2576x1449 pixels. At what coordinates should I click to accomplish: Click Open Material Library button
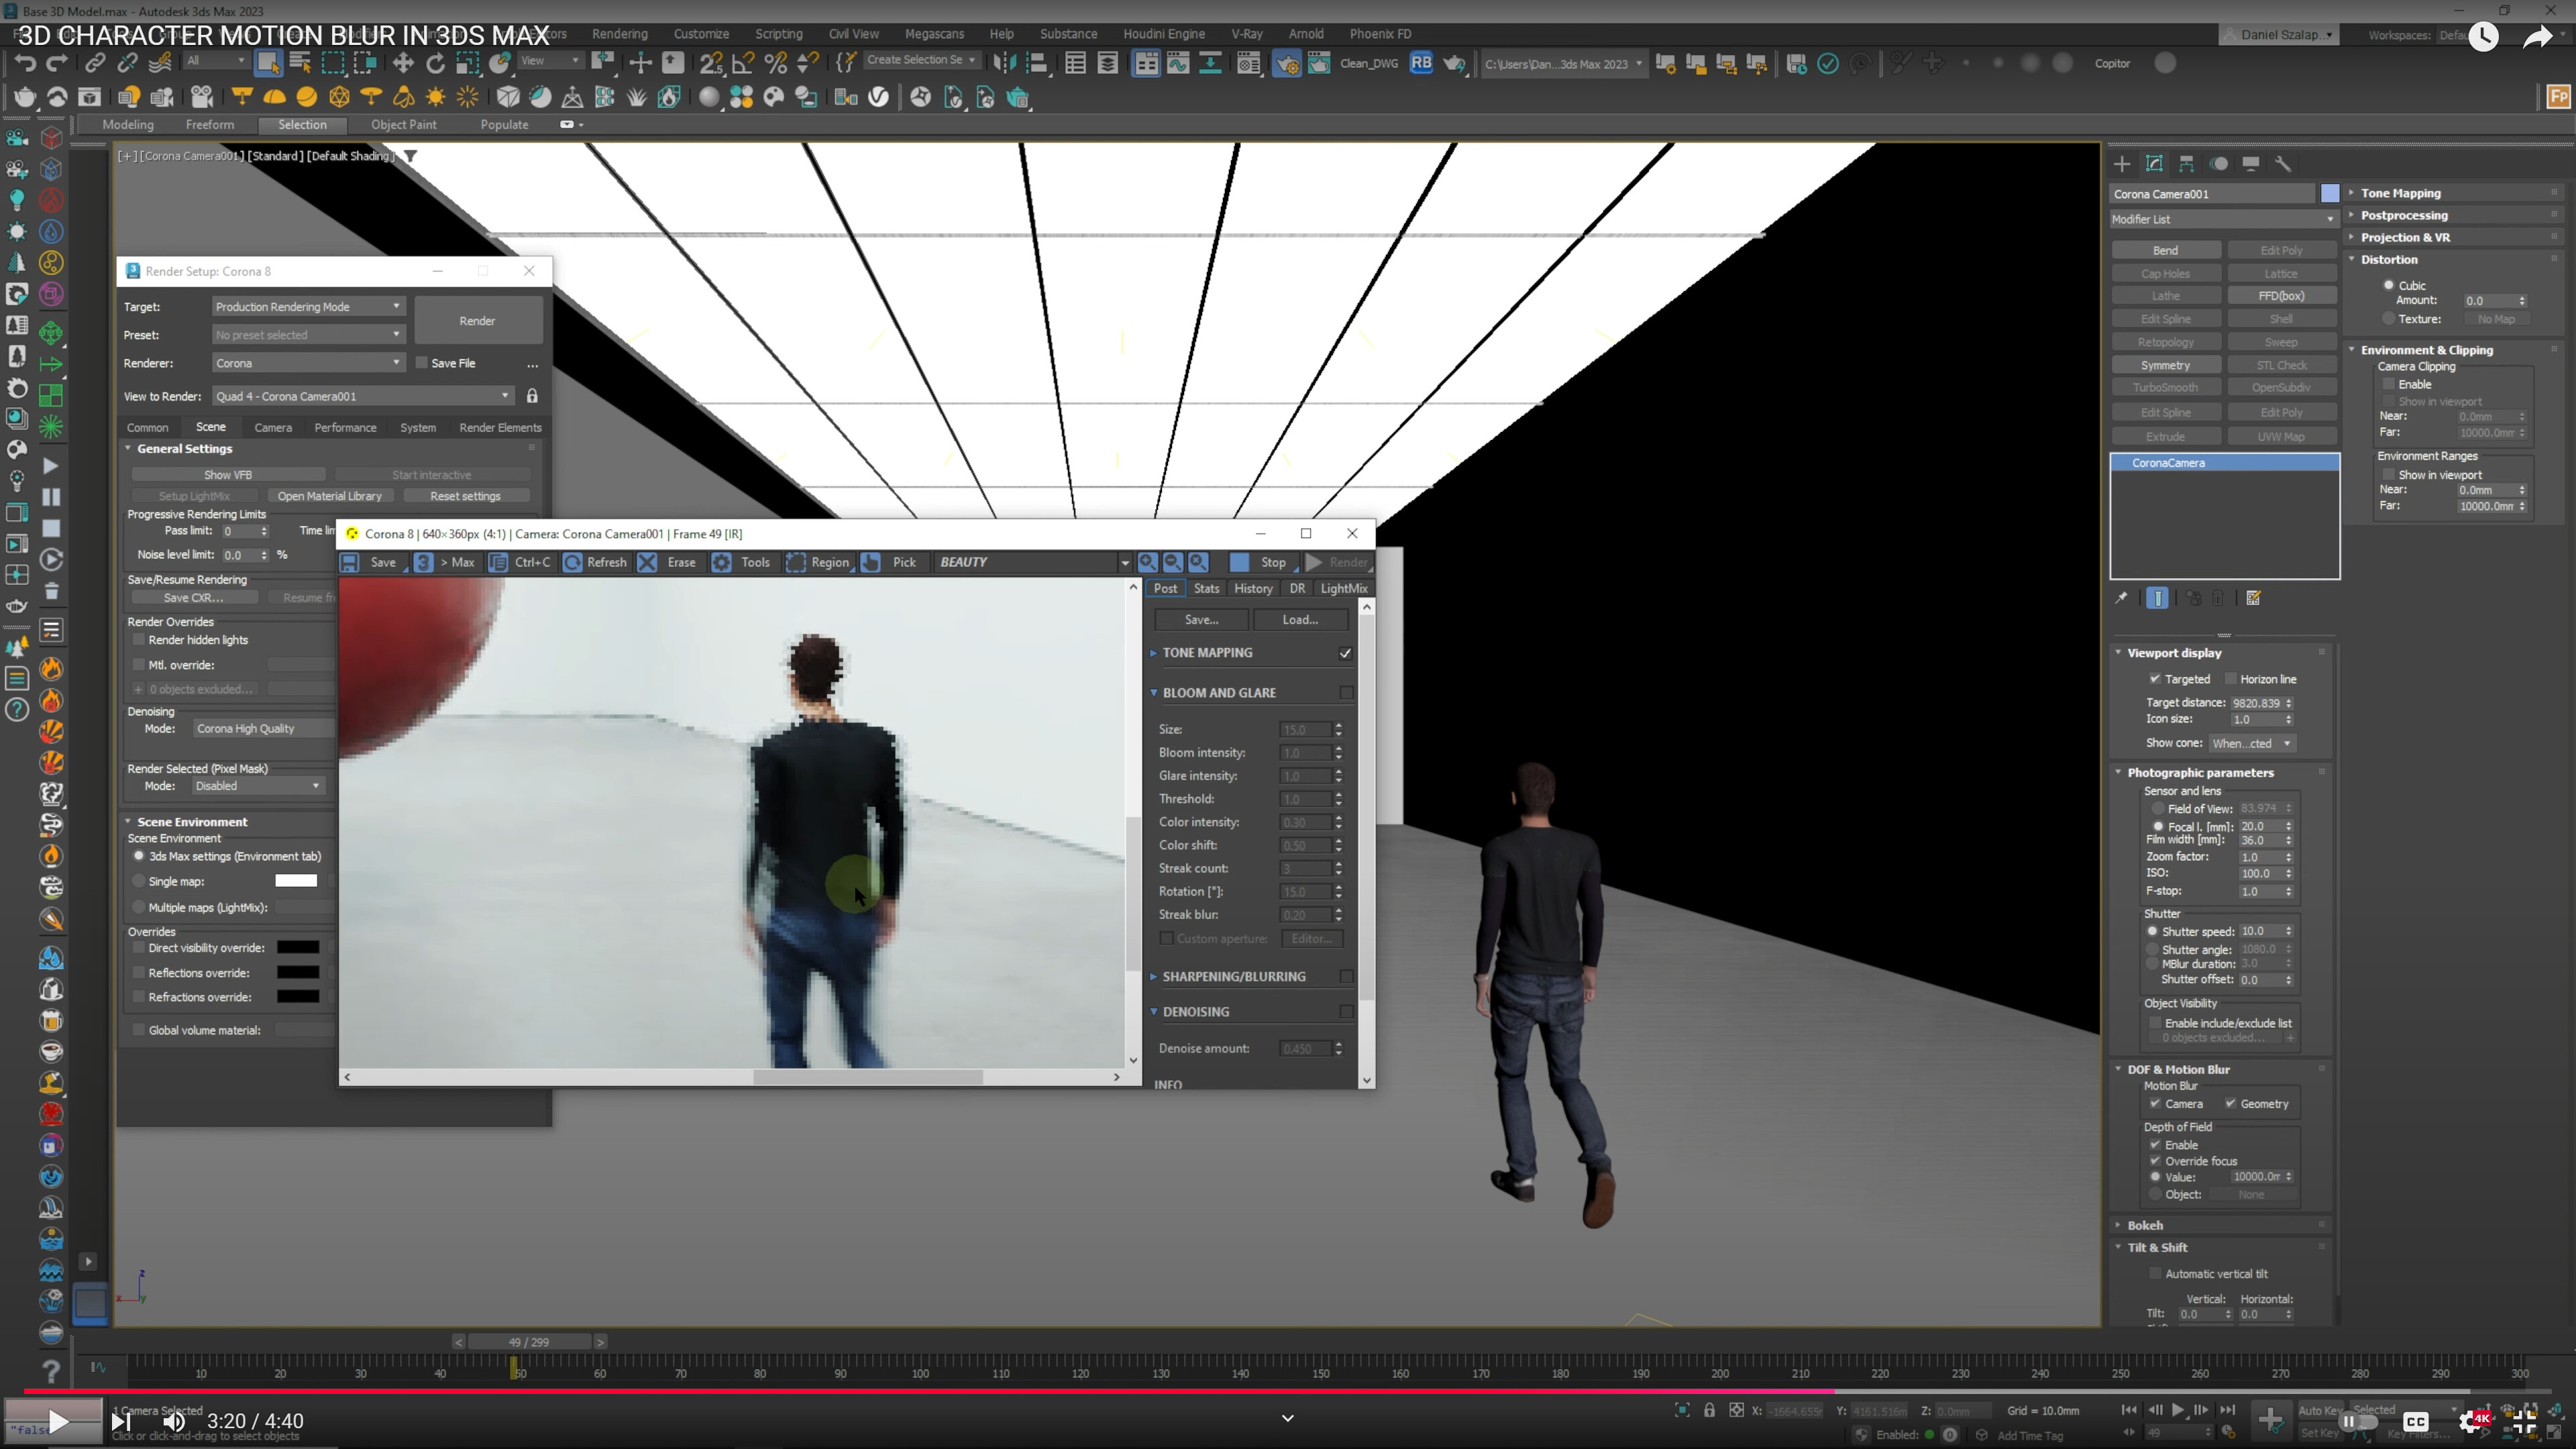pyautogui.click(x=330, y=496)
